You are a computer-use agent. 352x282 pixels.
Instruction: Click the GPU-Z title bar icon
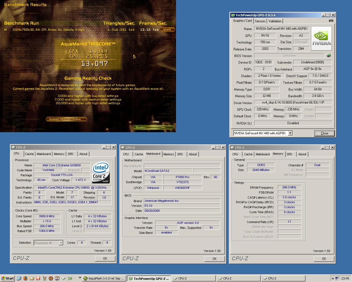tap(233, 15)
